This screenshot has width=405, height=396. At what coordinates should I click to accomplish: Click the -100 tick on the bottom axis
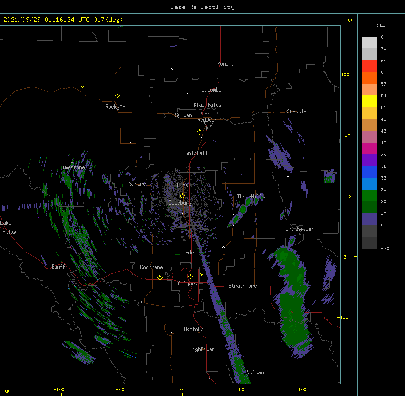pyautogui.click(x=59, y=389)
